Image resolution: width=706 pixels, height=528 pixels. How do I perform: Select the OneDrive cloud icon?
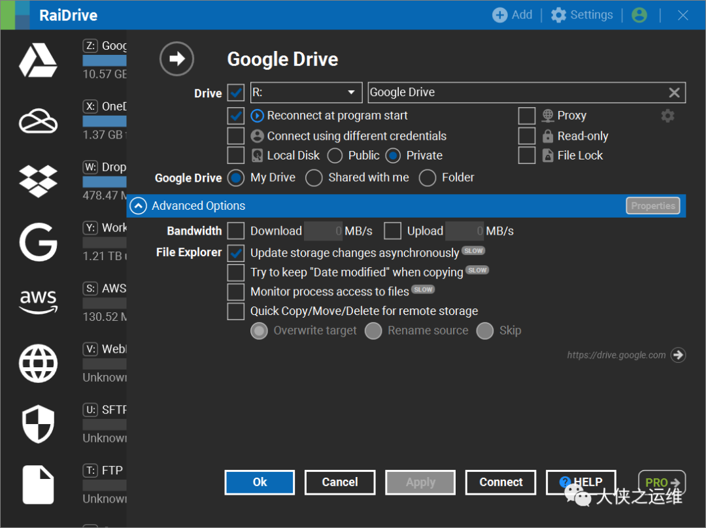(38, 121)
